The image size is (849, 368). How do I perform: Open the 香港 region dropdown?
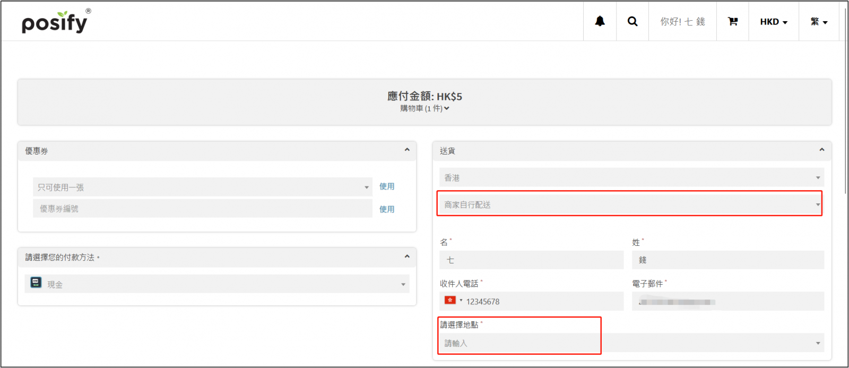631,177
